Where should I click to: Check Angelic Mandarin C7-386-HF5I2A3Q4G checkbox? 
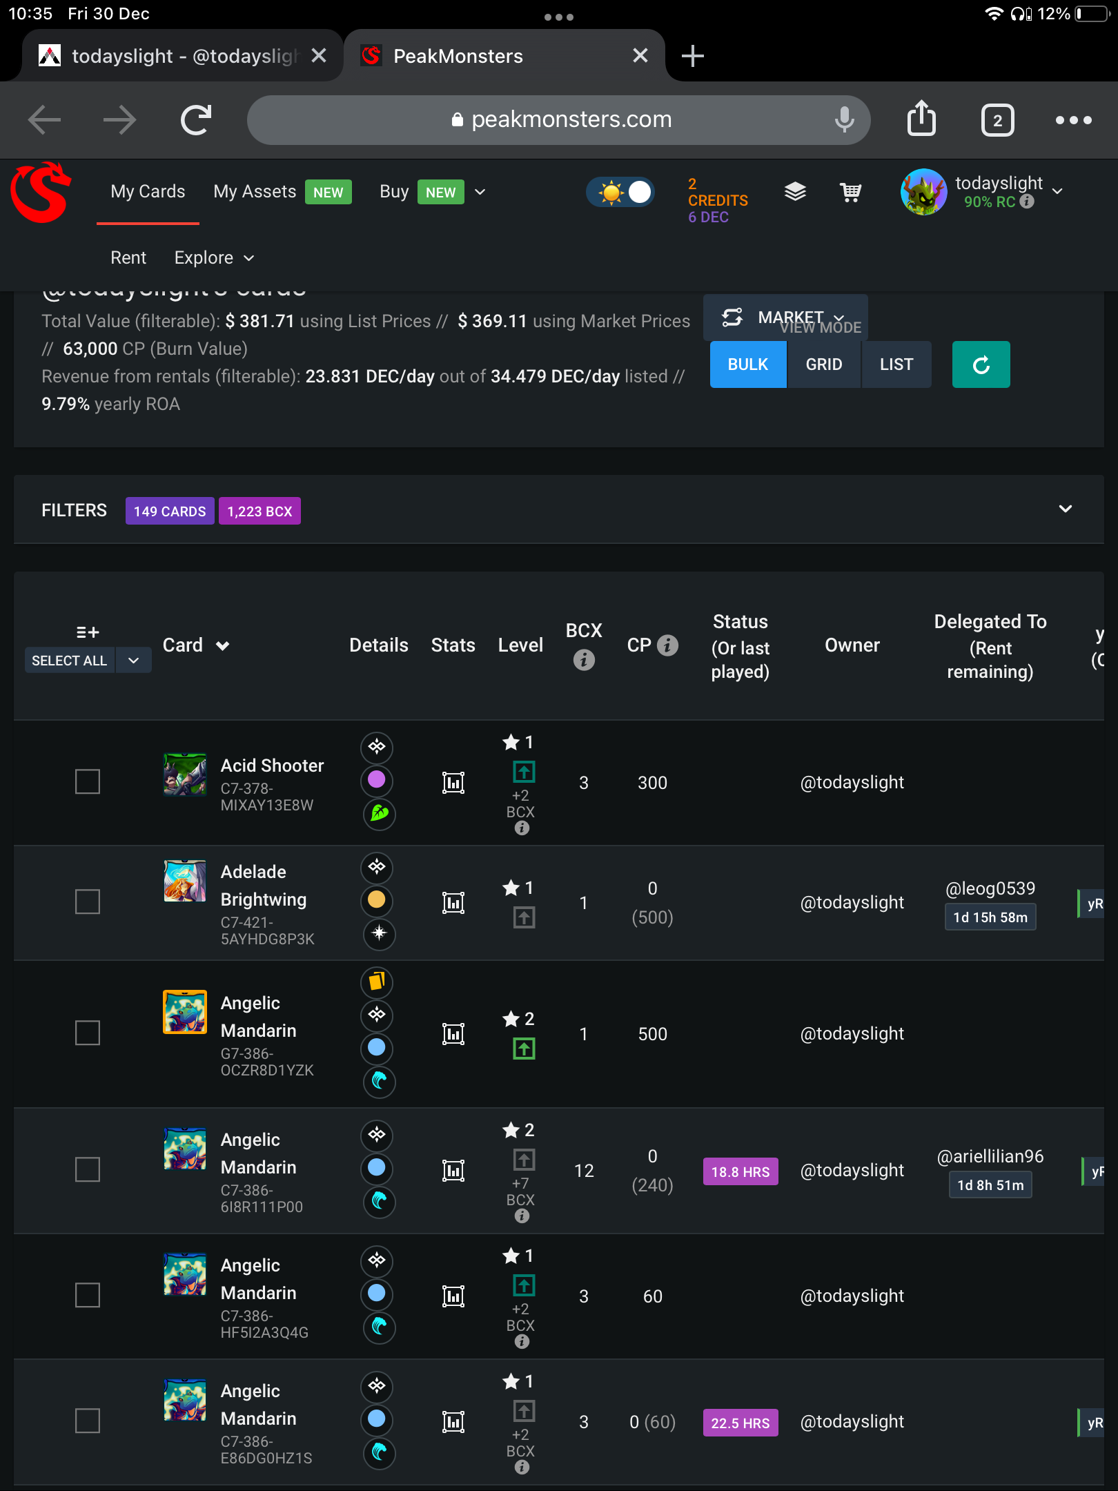pyautogui.click(x=88, y=1295)
